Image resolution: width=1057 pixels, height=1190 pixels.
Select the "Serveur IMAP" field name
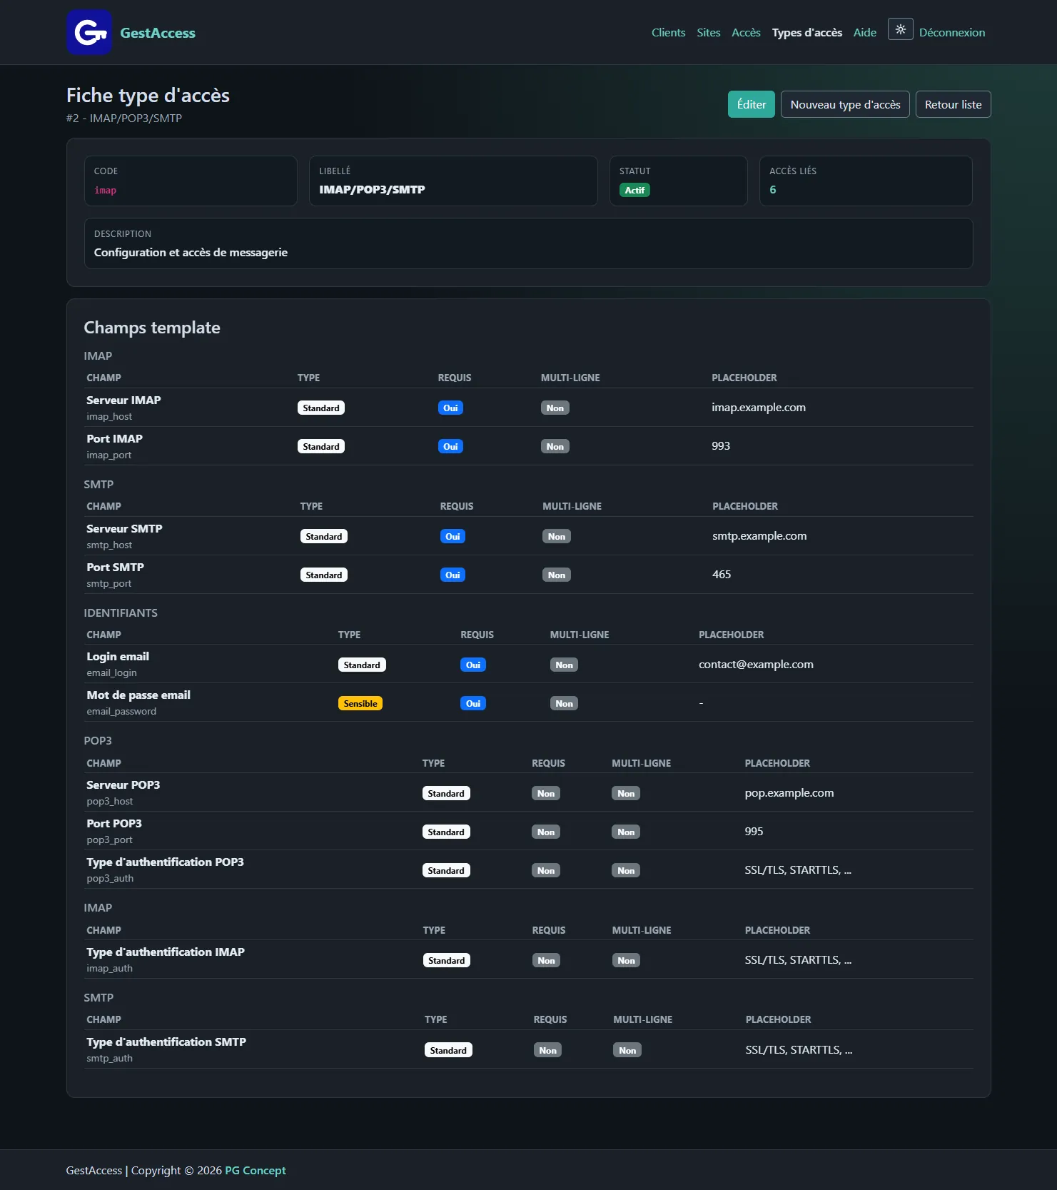[x=123, y=400]
